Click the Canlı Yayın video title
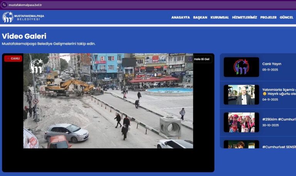296x176 pixels. tap(272, 64)
